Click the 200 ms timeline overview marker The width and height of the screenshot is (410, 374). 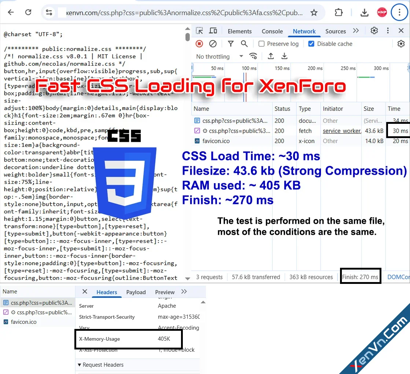tap(315, 68)
